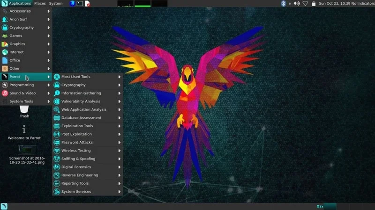Open the Places menu
Screen dimensions: 375x210
[40, 3]
